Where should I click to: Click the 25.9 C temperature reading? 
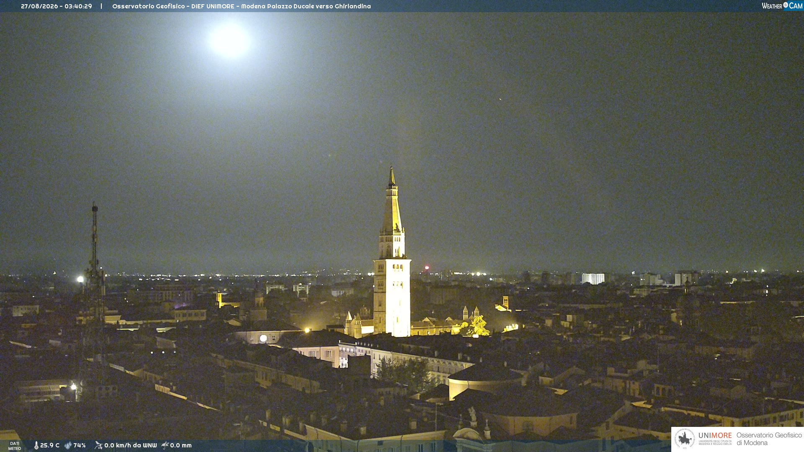[x=50, y=445]
